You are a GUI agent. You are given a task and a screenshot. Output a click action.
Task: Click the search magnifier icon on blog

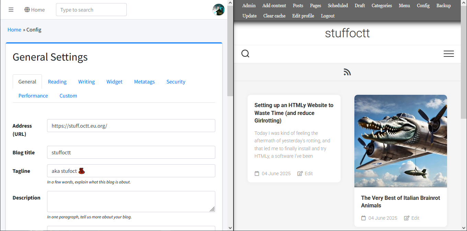pos(245,54)
